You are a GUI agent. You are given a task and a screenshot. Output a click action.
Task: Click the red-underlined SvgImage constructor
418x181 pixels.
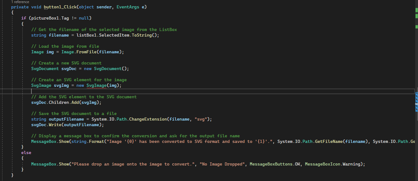pyautogui.click(x=96, y=85)
